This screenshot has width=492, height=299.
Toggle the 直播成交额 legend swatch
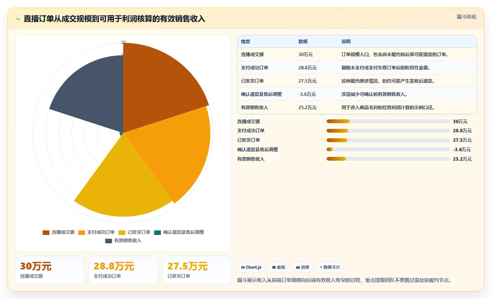(46, 232)
